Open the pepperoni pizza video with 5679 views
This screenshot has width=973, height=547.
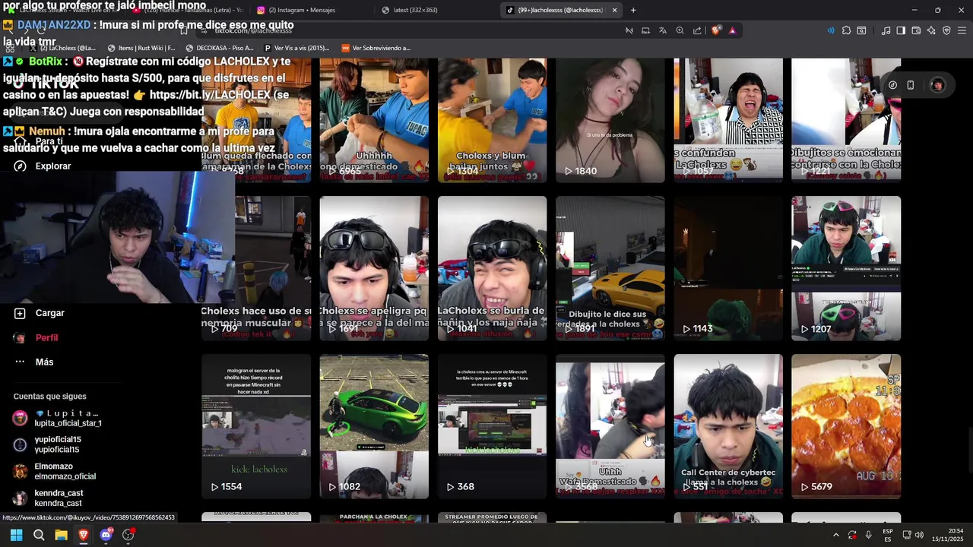pyautogui.click(x=846, y=426)
